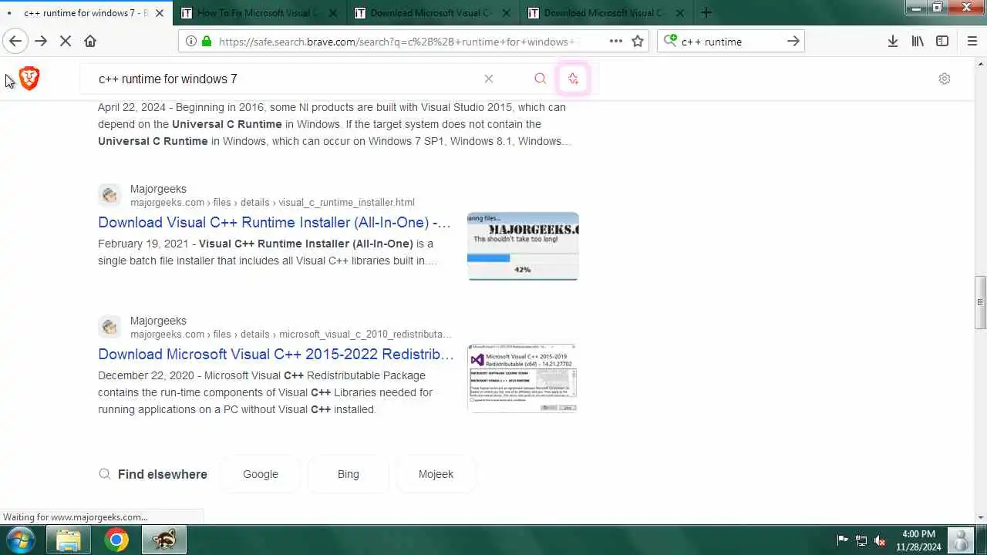Focus the c++ runtime browser search box

[729, 42]
